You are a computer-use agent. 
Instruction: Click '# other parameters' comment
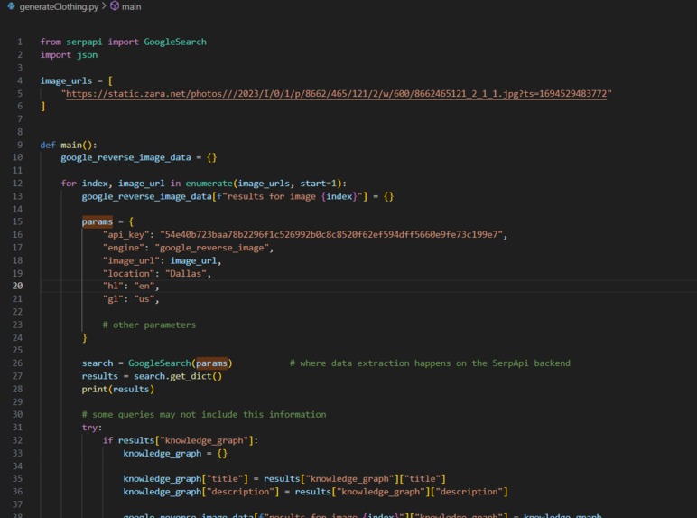click(149, 325)
